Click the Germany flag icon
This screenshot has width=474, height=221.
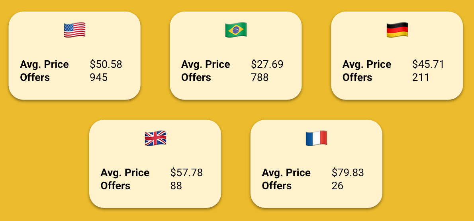coord(397,30)
